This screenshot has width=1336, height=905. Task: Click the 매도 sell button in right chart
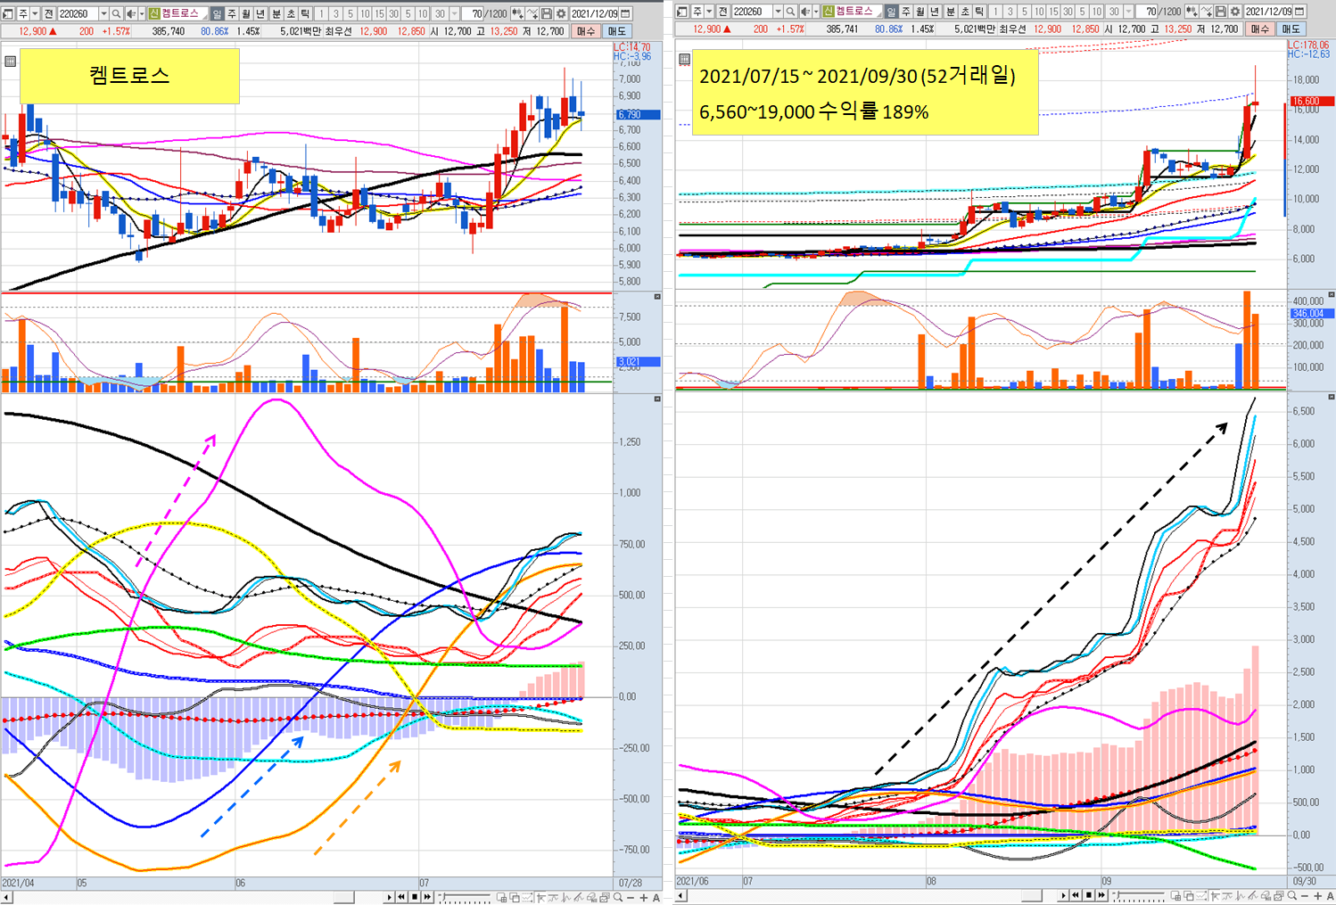click(x=1291, y=29)
